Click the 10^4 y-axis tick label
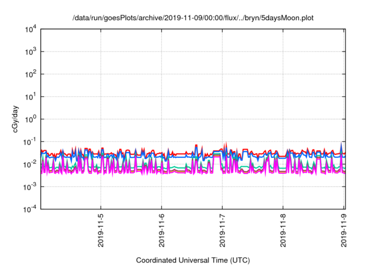381x266 pixels. tap(32, 29)
